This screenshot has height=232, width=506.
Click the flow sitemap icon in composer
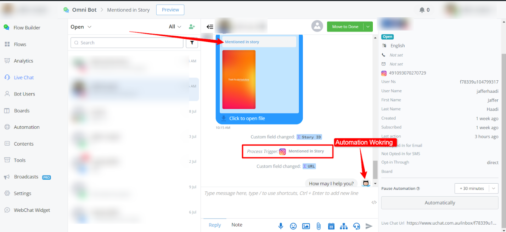point(344,226)
